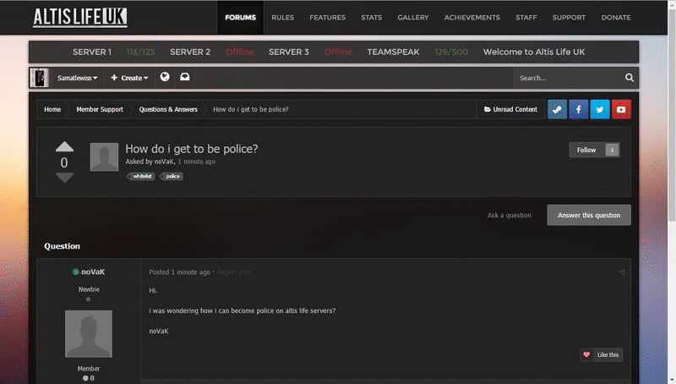Click noVaK's name in Asked by line

164,162
